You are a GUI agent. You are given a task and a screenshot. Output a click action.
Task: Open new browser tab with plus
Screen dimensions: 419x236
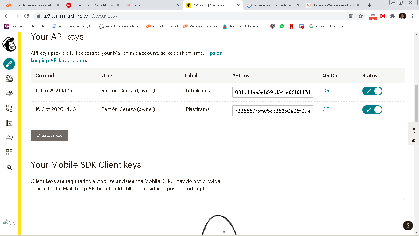coord(370,5)
